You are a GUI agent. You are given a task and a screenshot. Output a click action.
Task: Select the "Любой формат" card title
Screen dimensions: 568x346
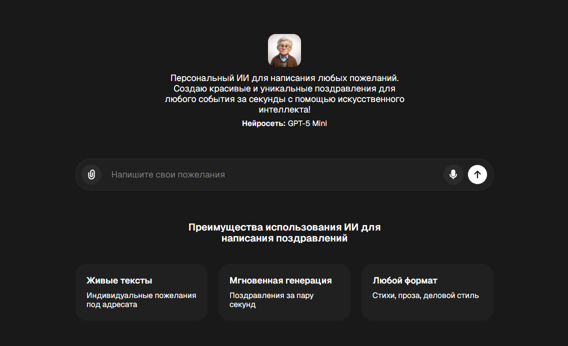point(405,280)
